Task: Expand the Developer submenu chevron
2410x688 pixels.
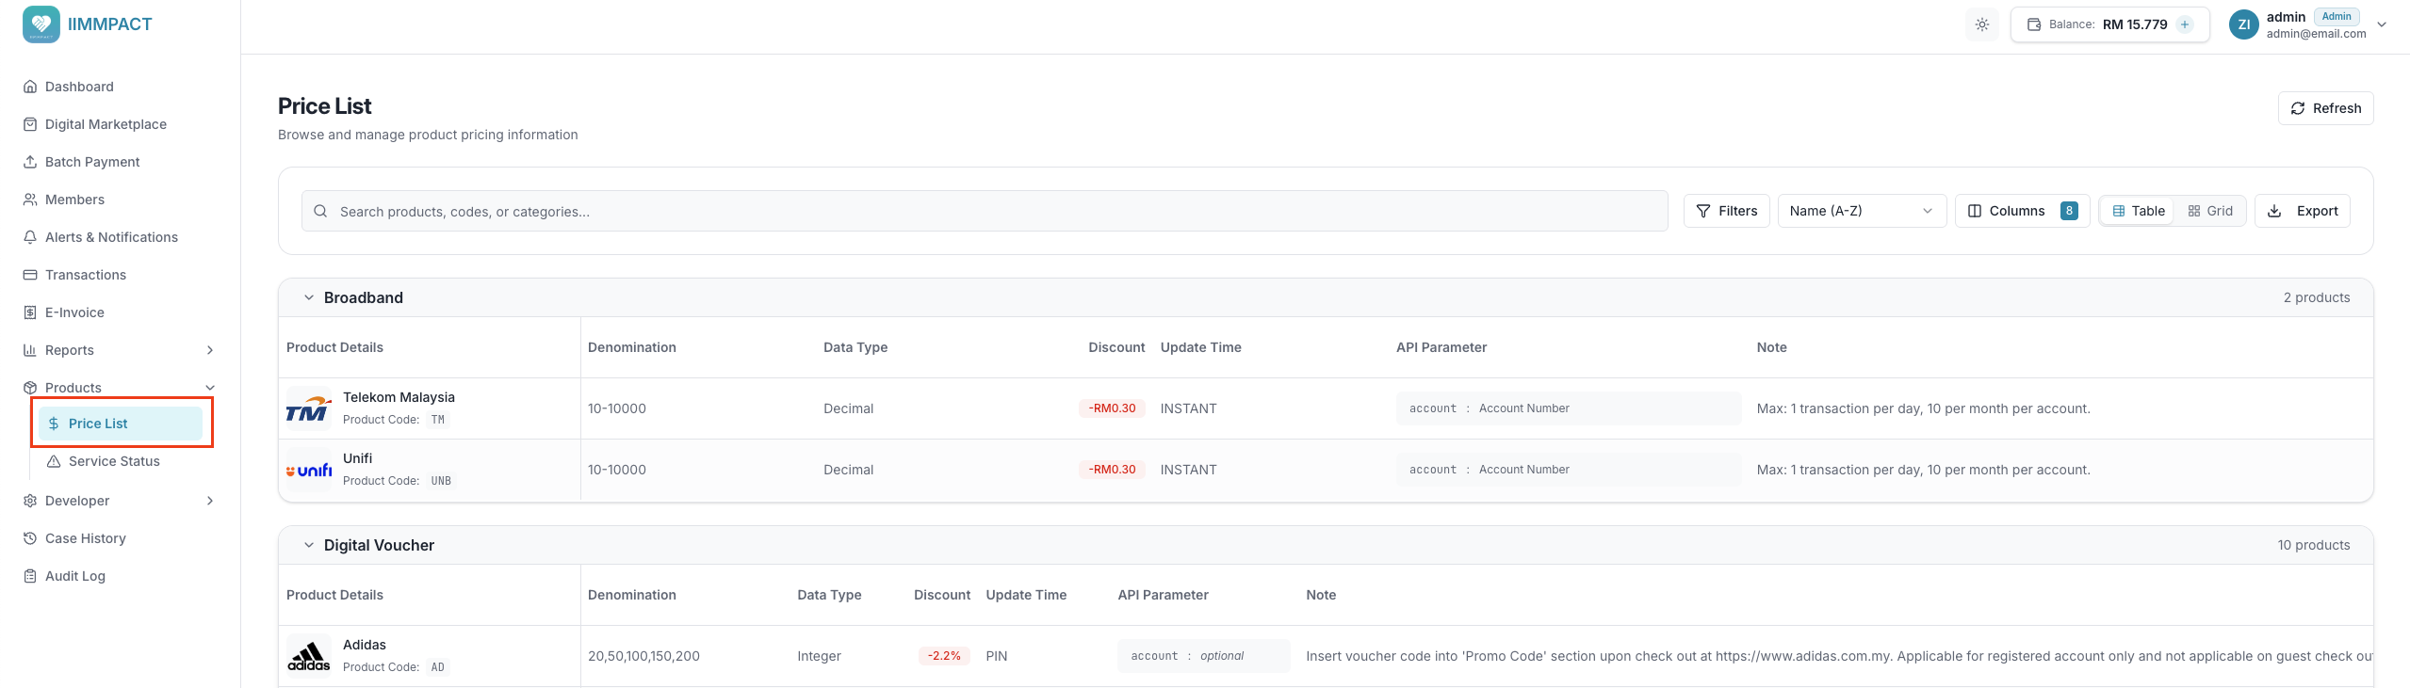Action: 210,501
